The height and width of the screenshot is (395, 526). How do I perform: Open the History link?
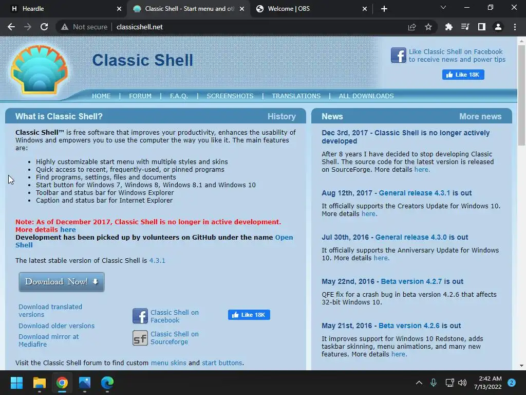(281, 117)
